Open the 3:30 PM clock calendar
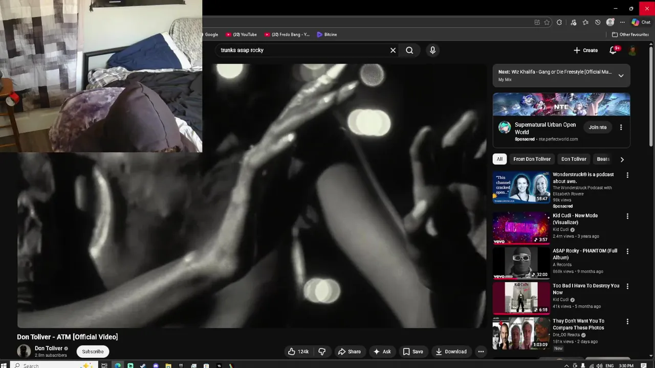655x368 pixels. point(626,365)
